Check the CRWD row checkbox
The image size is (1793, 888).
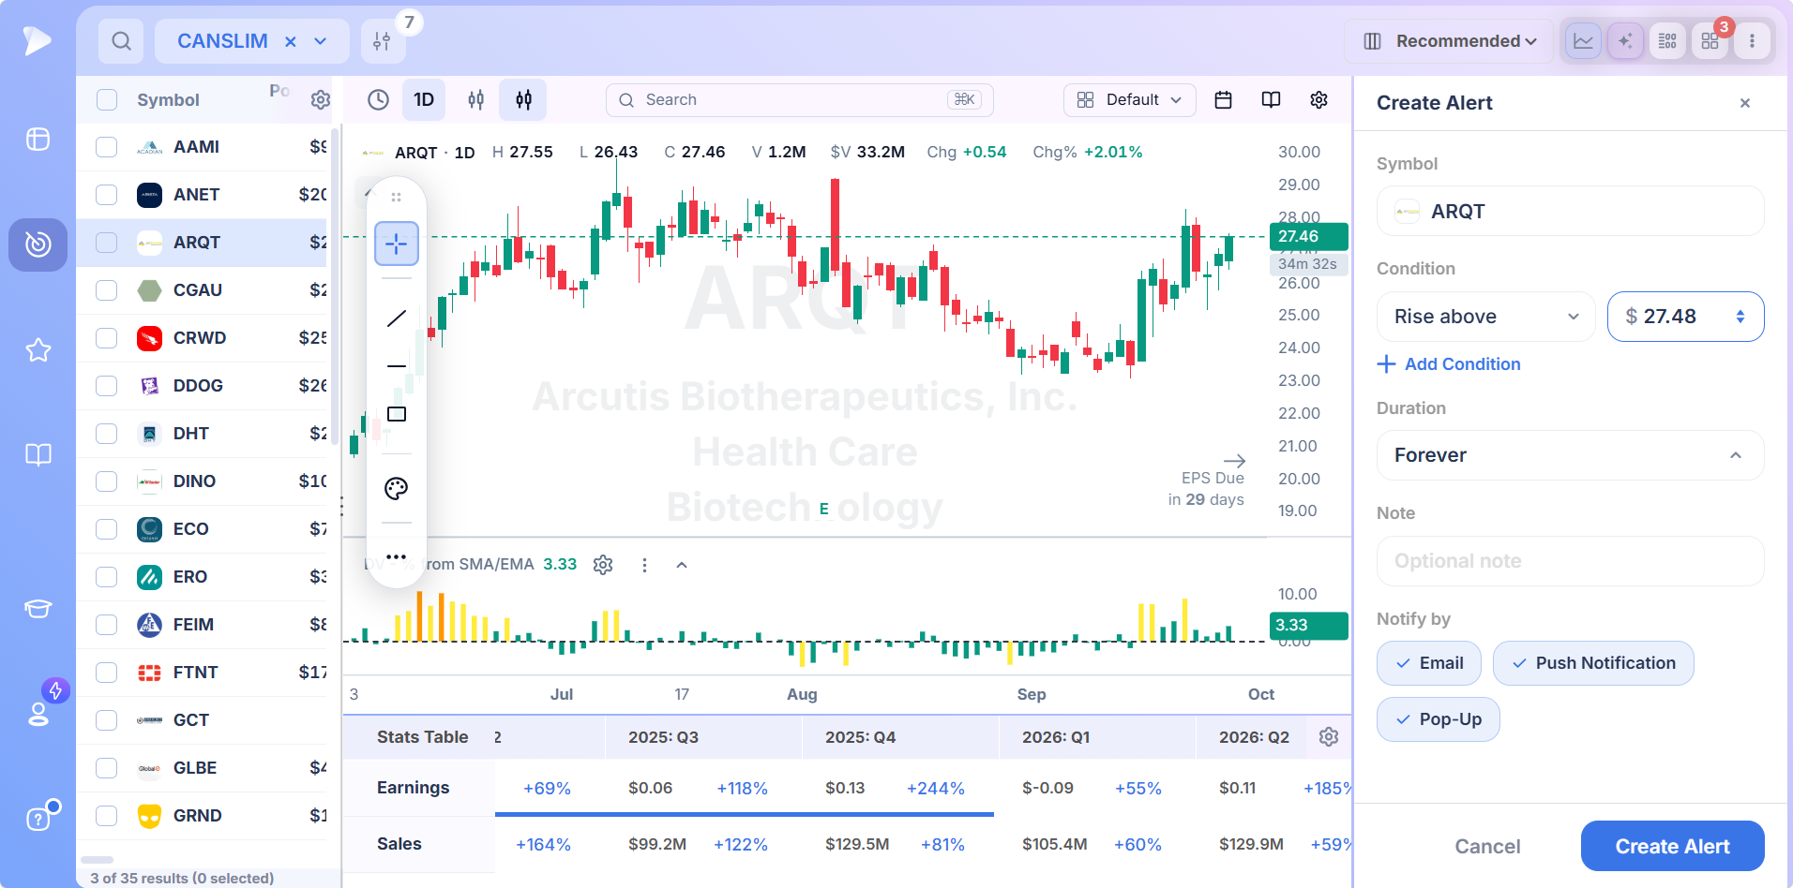point(107,338)
